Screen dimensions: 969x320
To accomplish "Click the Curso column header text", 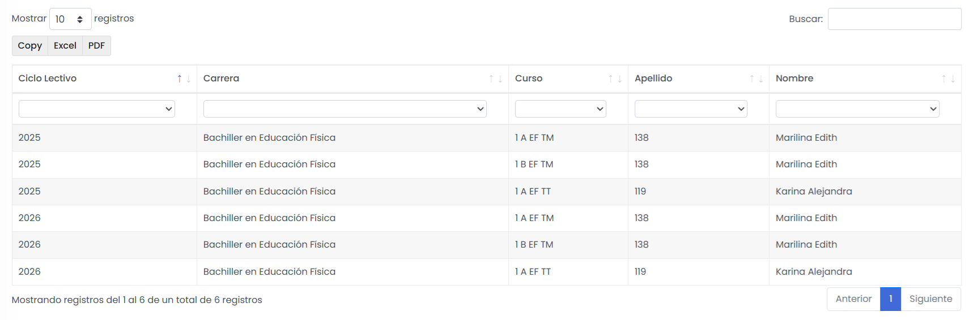I will (x=529, y=79).
